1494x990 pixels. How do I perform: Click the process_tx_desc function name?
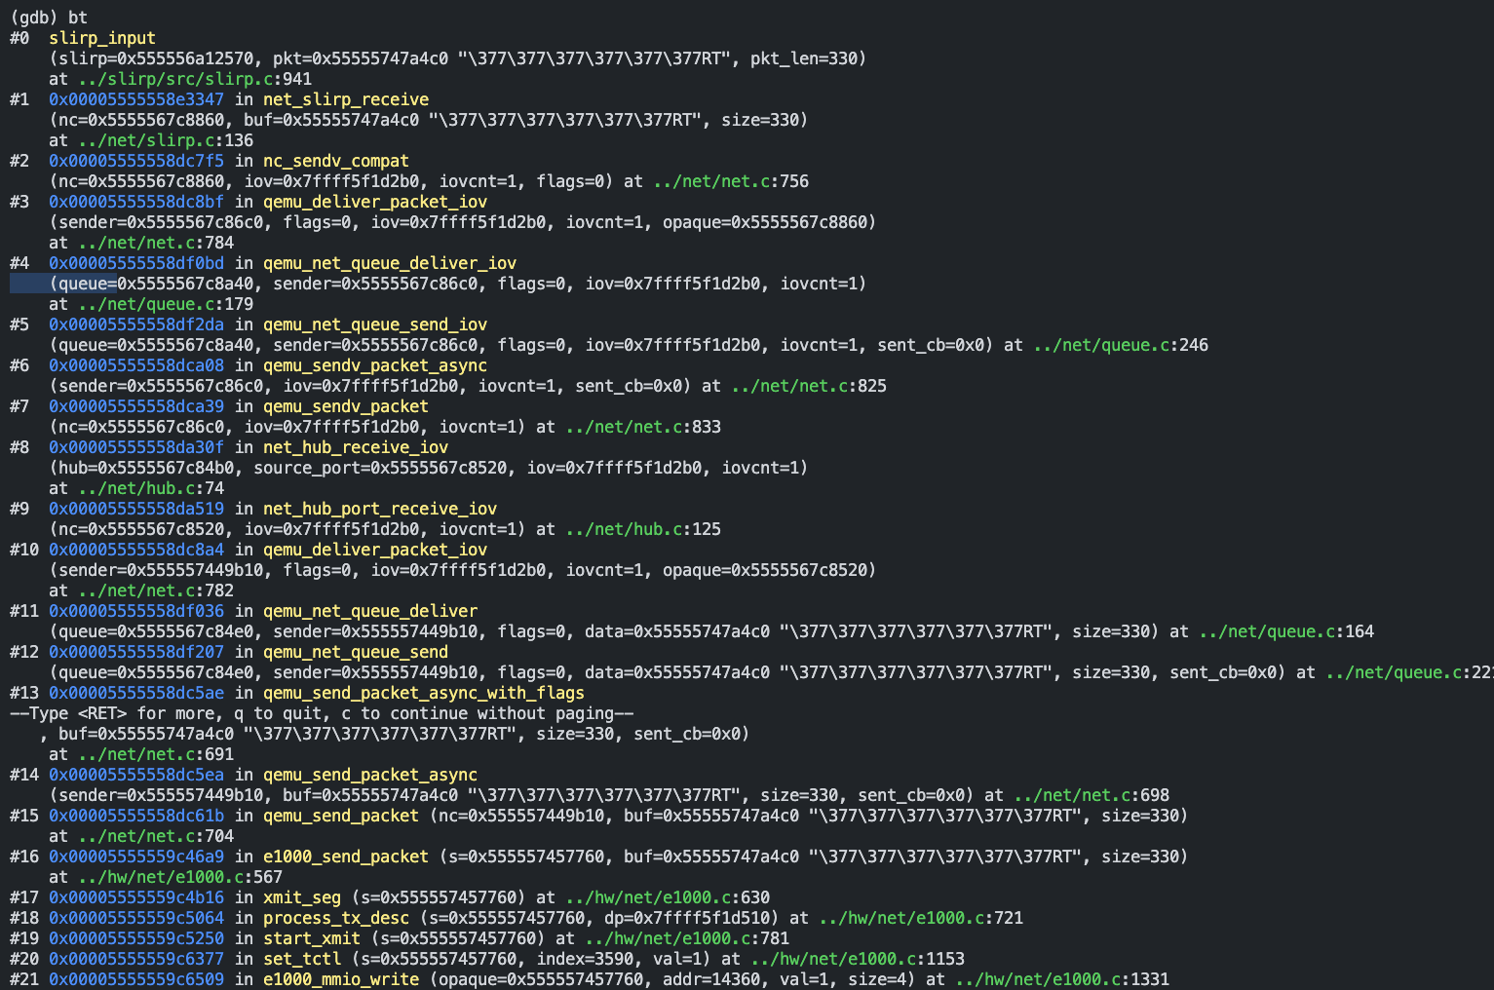pos(336,918)
